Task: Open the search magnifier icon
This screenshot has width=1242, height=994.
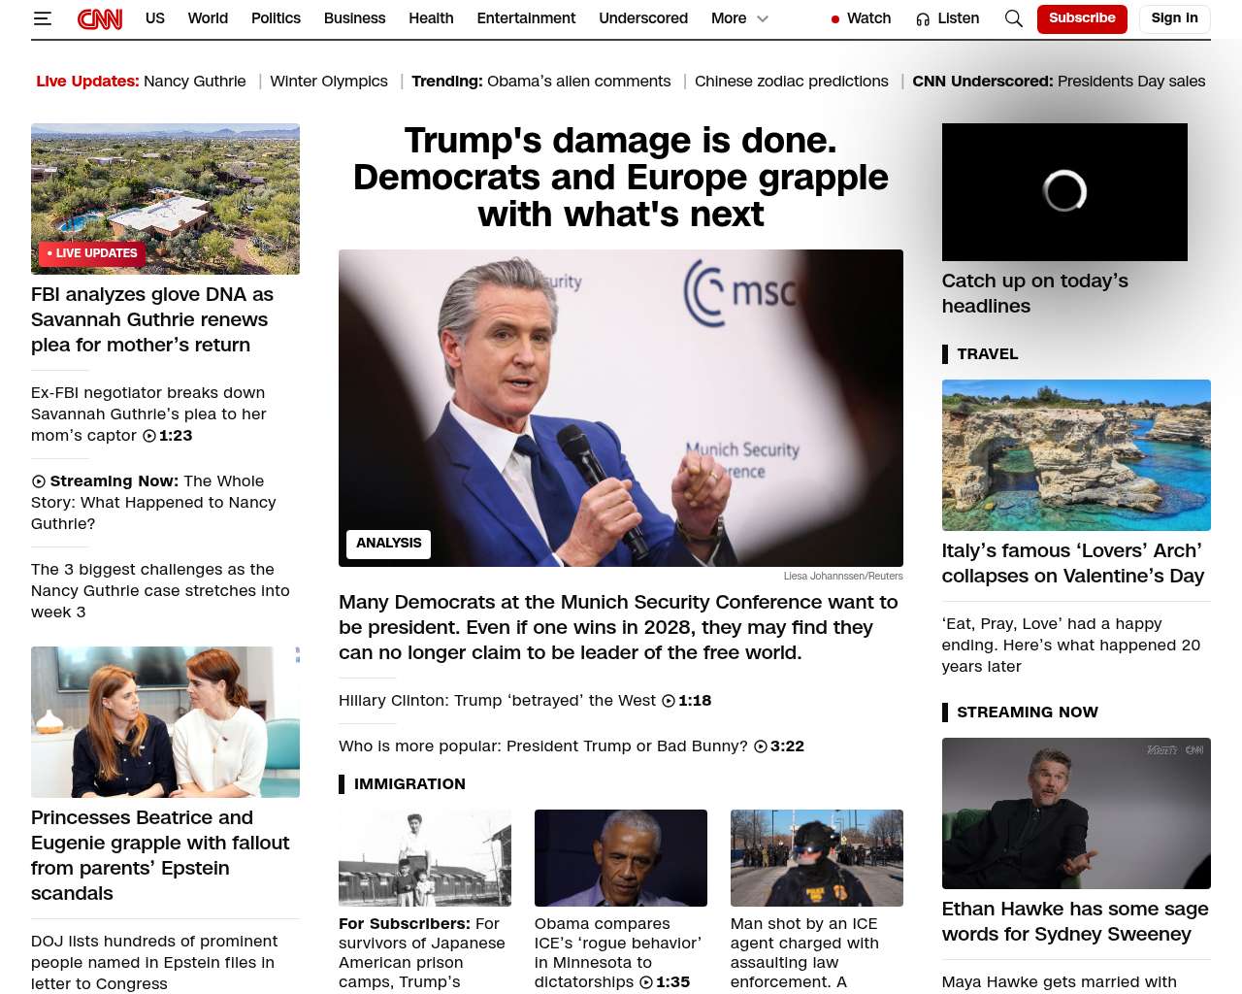Action: (x=1013, y=18)
